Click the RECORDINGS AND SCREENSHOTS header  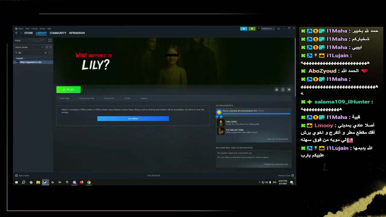(x=234, y=148)
